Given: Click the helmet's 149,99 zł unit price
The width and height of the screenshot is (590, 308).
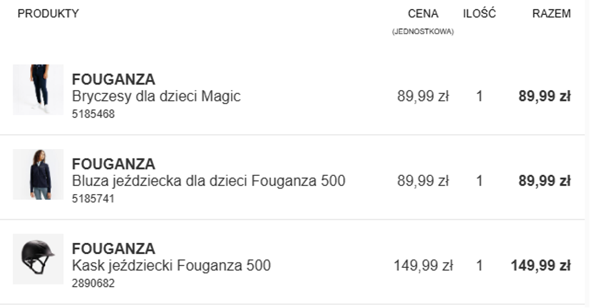Looking at the screenshot, I should coord(423,265).
